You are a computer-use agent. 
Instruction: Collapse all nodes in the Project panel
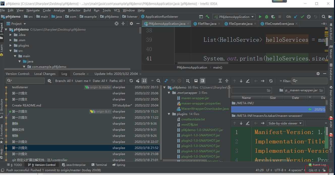(x=123, y=24)
